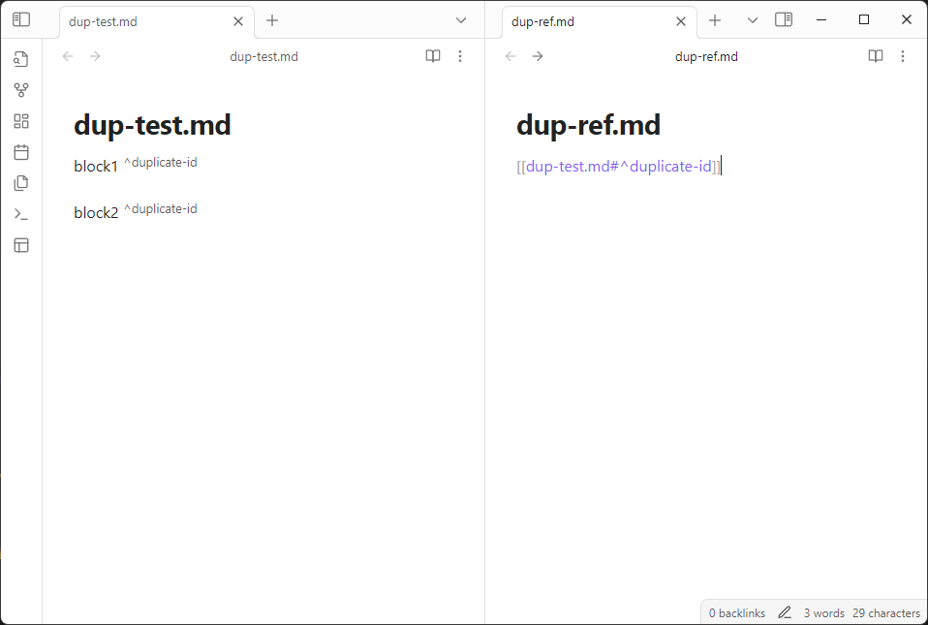Open the tab list chevron in the right pane
The width and height of the screenshot is (928, 625).
click(751, 19)
